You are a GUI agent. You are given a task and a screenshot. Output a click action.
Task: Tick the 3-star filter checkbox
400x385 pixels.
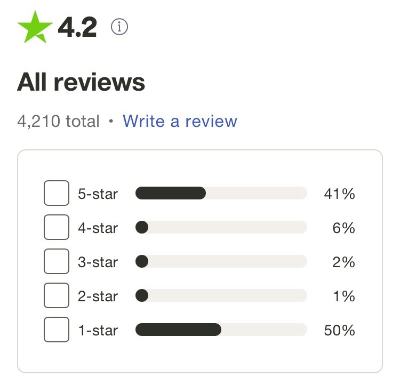(x=57, y=261)
